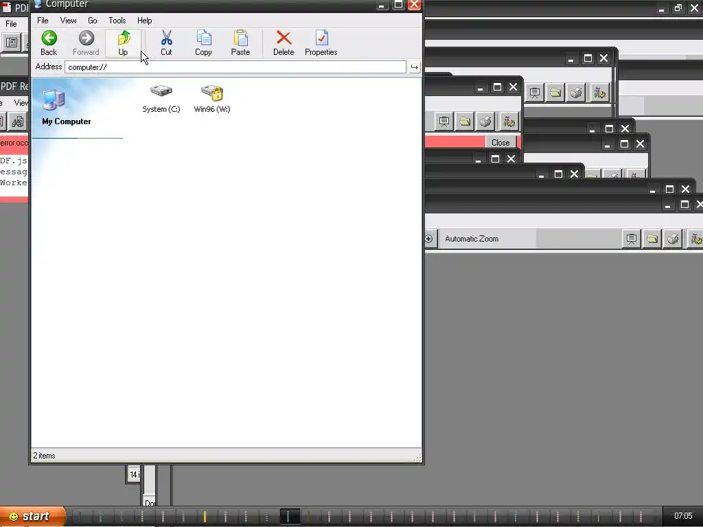Go back using the green Back arrow

pos(49,43)
